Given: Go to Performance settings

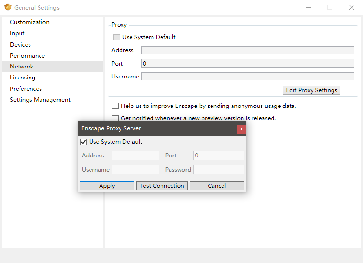Looking at the screenshot, I should 53,56.
